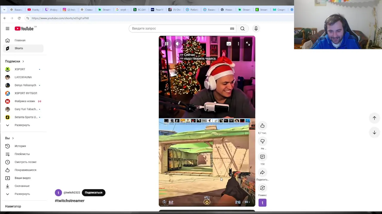Open История in the sidebar
Screen dimensions: 382x214
pos(23,146)
